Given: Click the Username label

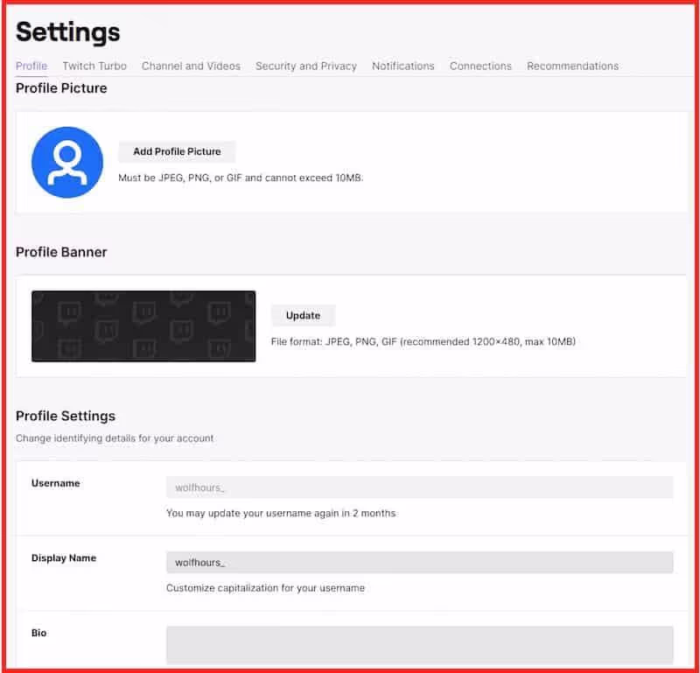Looking at the screenshot, I should (x=56, y=483).
